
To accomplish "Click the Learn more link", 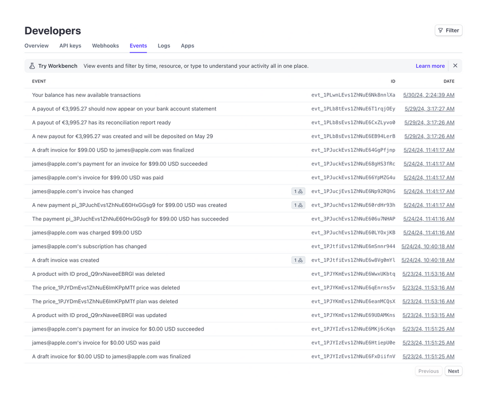I will point(430,66).
